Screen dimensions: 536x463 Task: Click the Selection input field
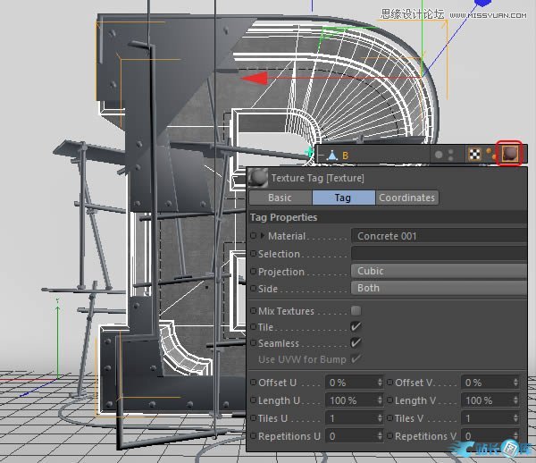[x=438, y=254]
